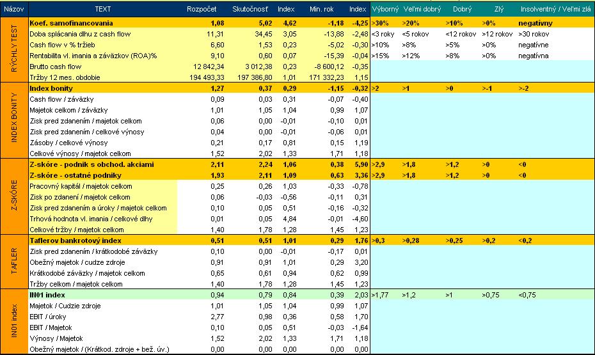Select the TEXT column header
The image size is (595, 355).
click(103, 9)
